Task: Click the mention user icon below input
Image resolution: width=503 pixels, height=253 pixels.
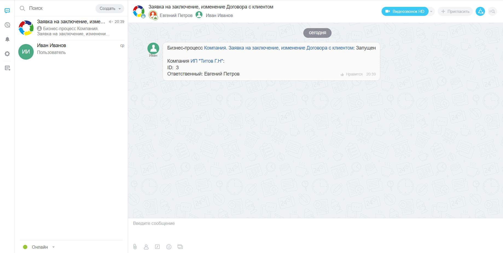Action: (146, 247)
